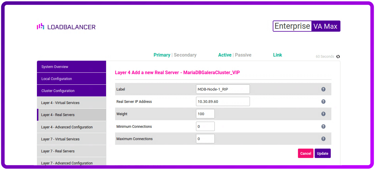Viewport: 375px width, 170px height.
Task: Click the help icon for Label field
Action: point(323,89)
